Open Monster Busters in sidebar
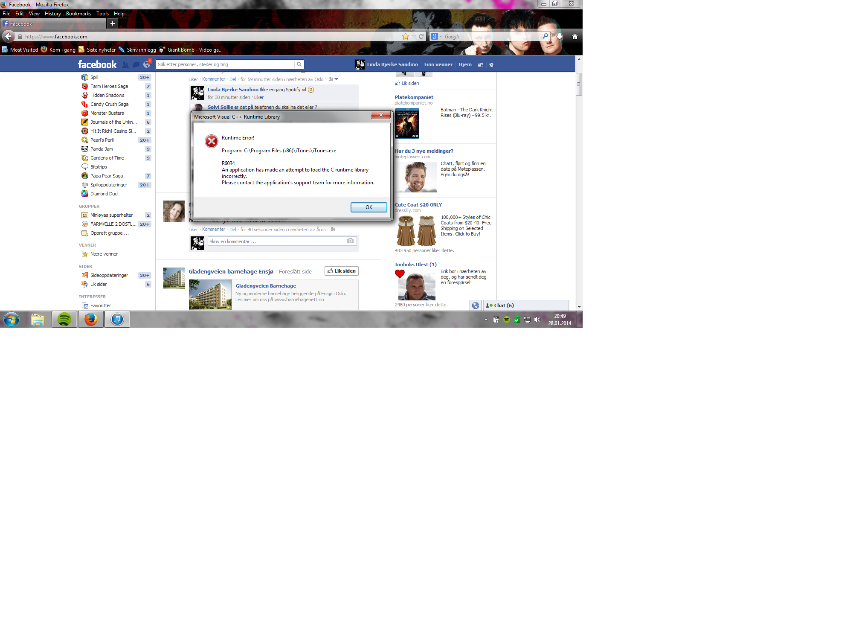 click(x=107, y=113)
